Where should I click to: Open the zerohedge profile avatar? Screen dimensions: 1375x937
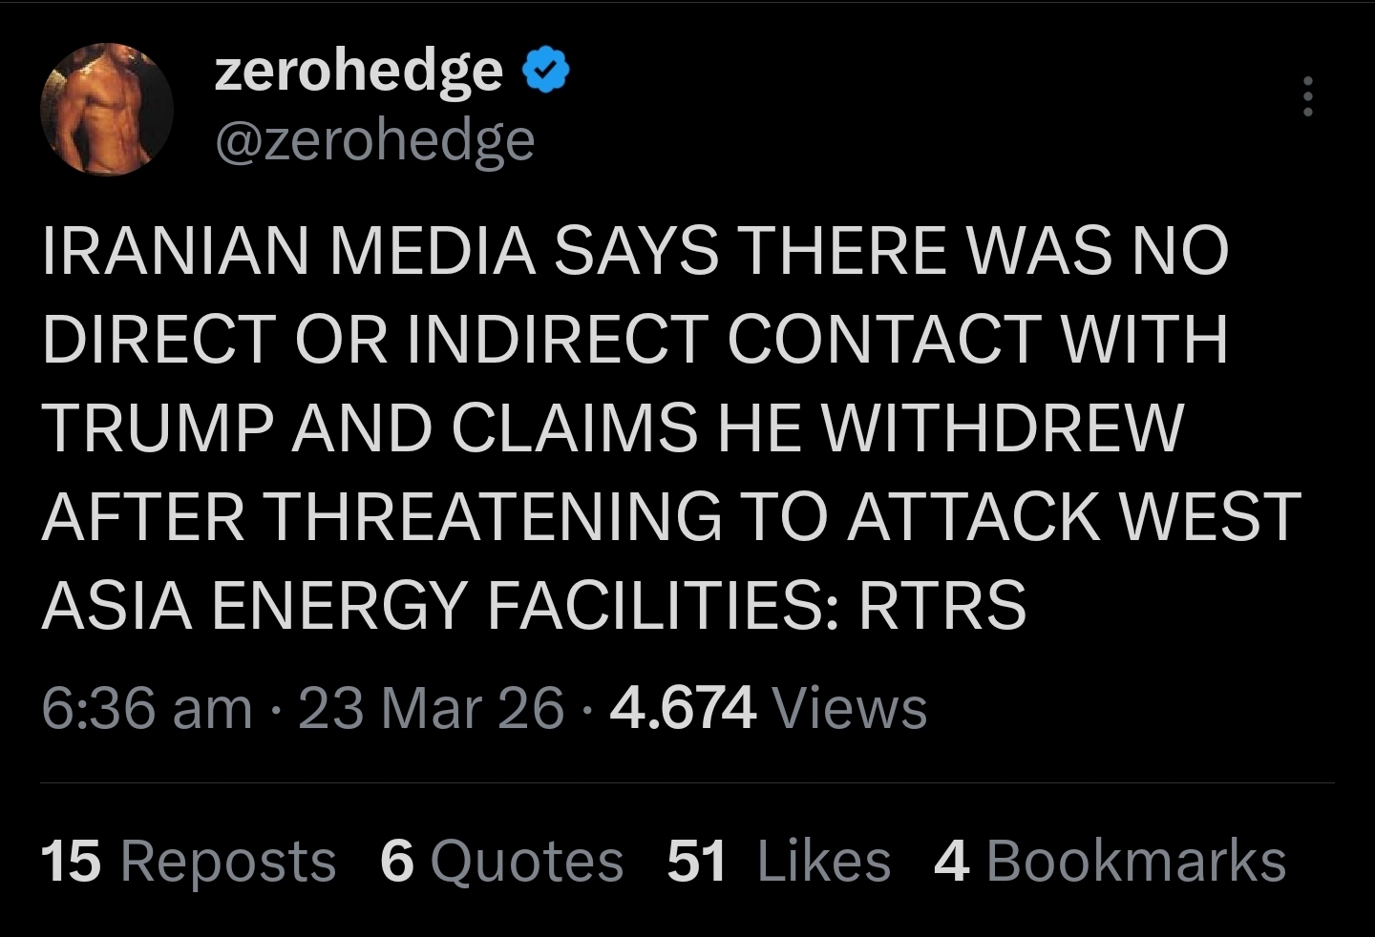(x=106, y=109)
